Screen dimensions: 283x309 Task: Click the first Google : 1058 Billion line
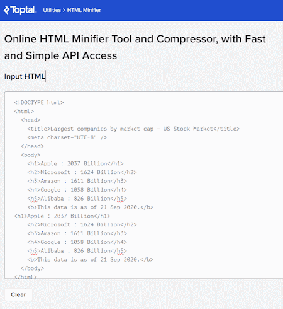(x=77, y=190)
